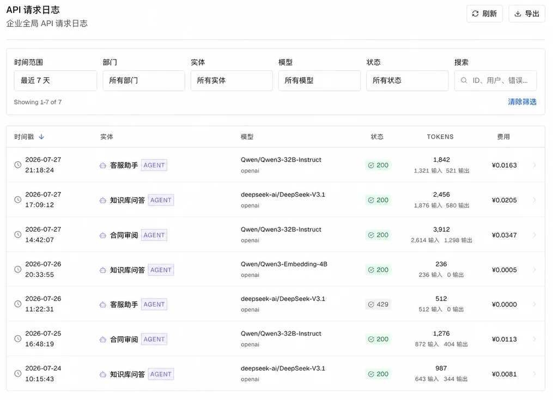Click the refresh icon inside 刷新 button

point(476,14)
